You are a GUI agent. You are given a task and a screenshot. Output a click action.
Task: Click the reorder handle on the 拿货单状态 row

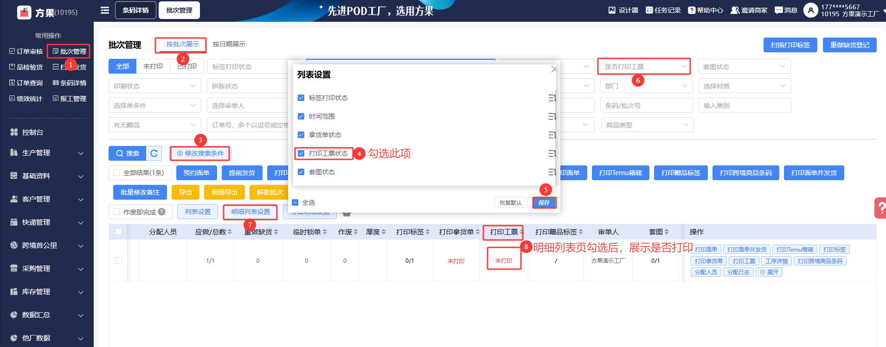pyautogui.click(x=552, y=135)
